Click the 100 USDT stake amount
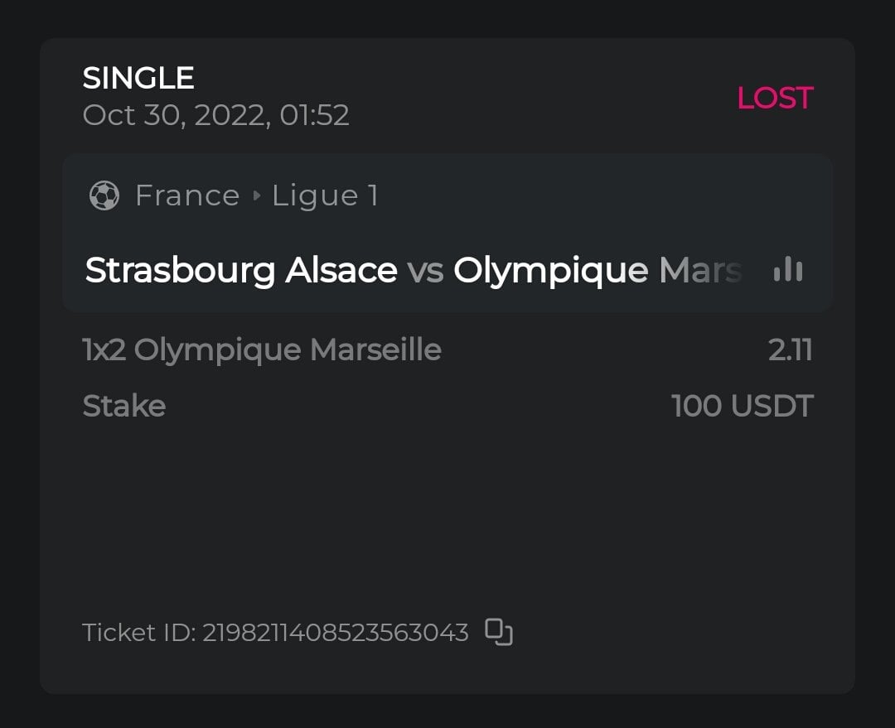895x728 pixels. pos(742,406)
